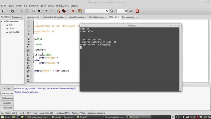This screenshot has height=119, width=211.
Task: Clear the toolbar search field
Action: tap(107, 11)
